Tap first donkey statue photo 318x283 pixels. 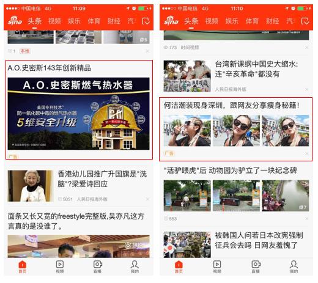tap(187, 196)
